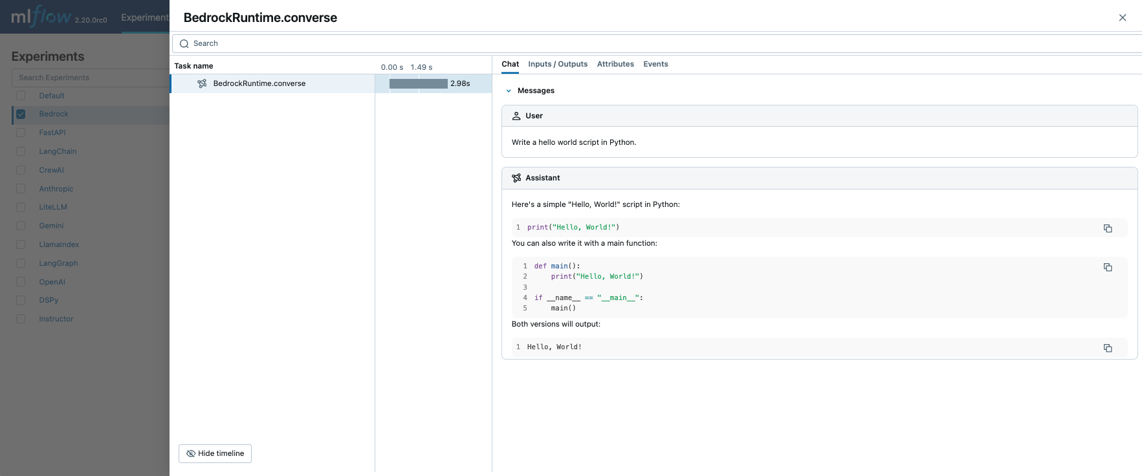Screen dimensions: 1142x476
Task: Open the LiteLLM experiment link
Action: pyautogui.click(x=53, y=207)
